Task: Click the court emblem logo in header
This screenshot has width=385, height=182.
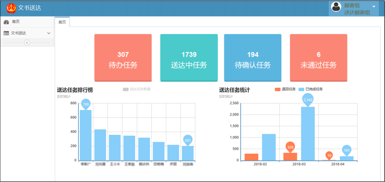Action: click(11, 8)
